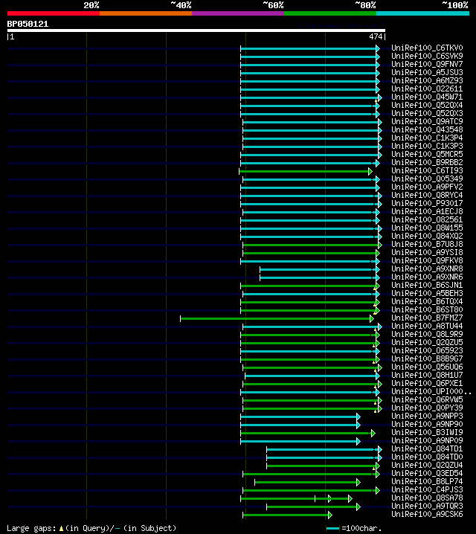Screen dimensions: 476x534
Task: Select the UniRef100_O65923 label
Action: tap(427, 350)
